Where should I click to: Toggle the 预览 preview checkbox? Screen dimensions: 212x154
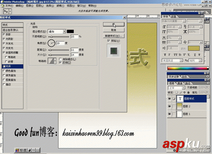point(109,41)
